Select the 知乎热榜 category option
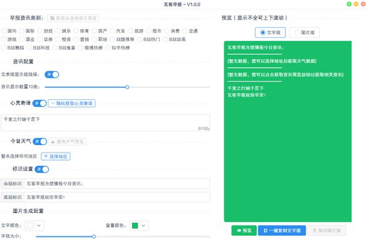Image resolution: width=369 pixels, height=245 pixels. (118, 48)
